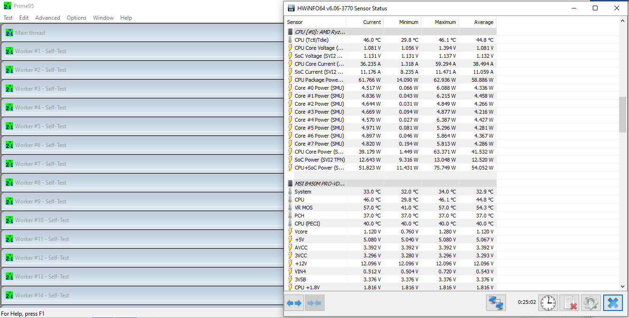Select the CPU (PECI) temperature row

click(390, 224)
